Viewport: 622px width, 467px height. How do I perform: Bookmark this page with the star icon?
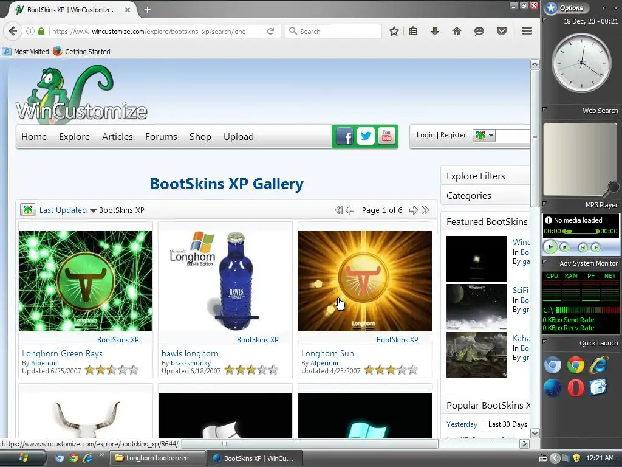394,31
